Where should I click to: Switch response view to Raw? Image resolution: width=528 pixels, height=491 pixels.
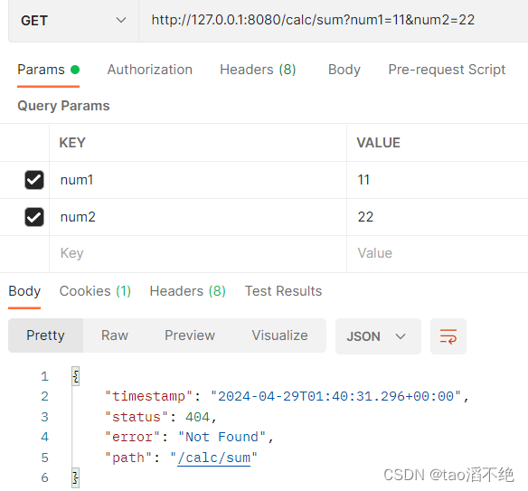click(x=115, y=335)
